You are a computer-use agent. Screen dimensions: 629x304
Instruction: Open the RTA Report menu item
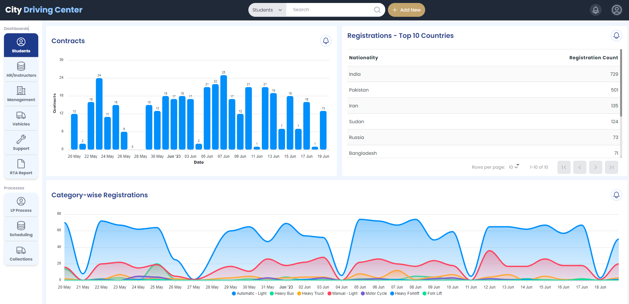pos(21,168)
